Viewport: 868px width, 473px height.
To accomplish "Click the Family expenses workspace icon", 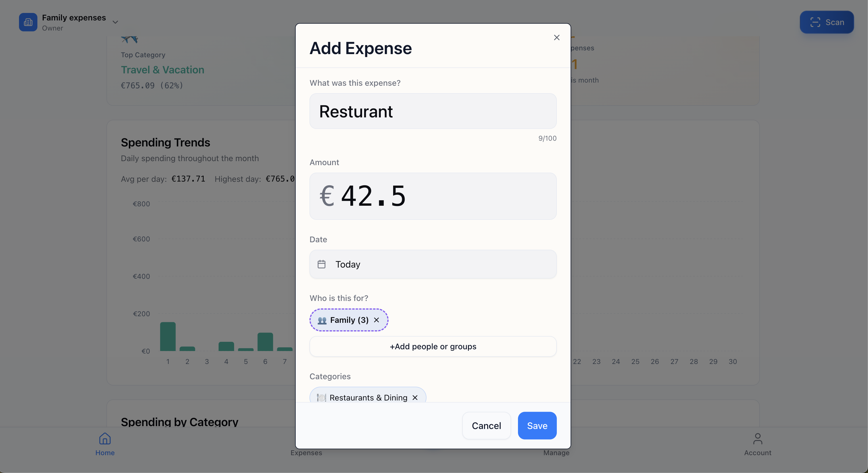I will click(28, 22).
